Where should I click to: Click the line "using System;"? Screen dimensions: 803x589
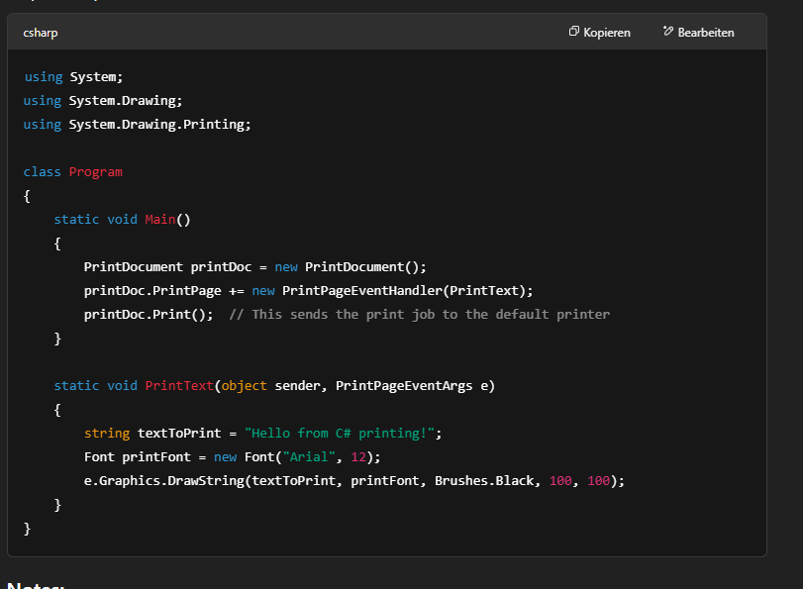click(73, 77)
